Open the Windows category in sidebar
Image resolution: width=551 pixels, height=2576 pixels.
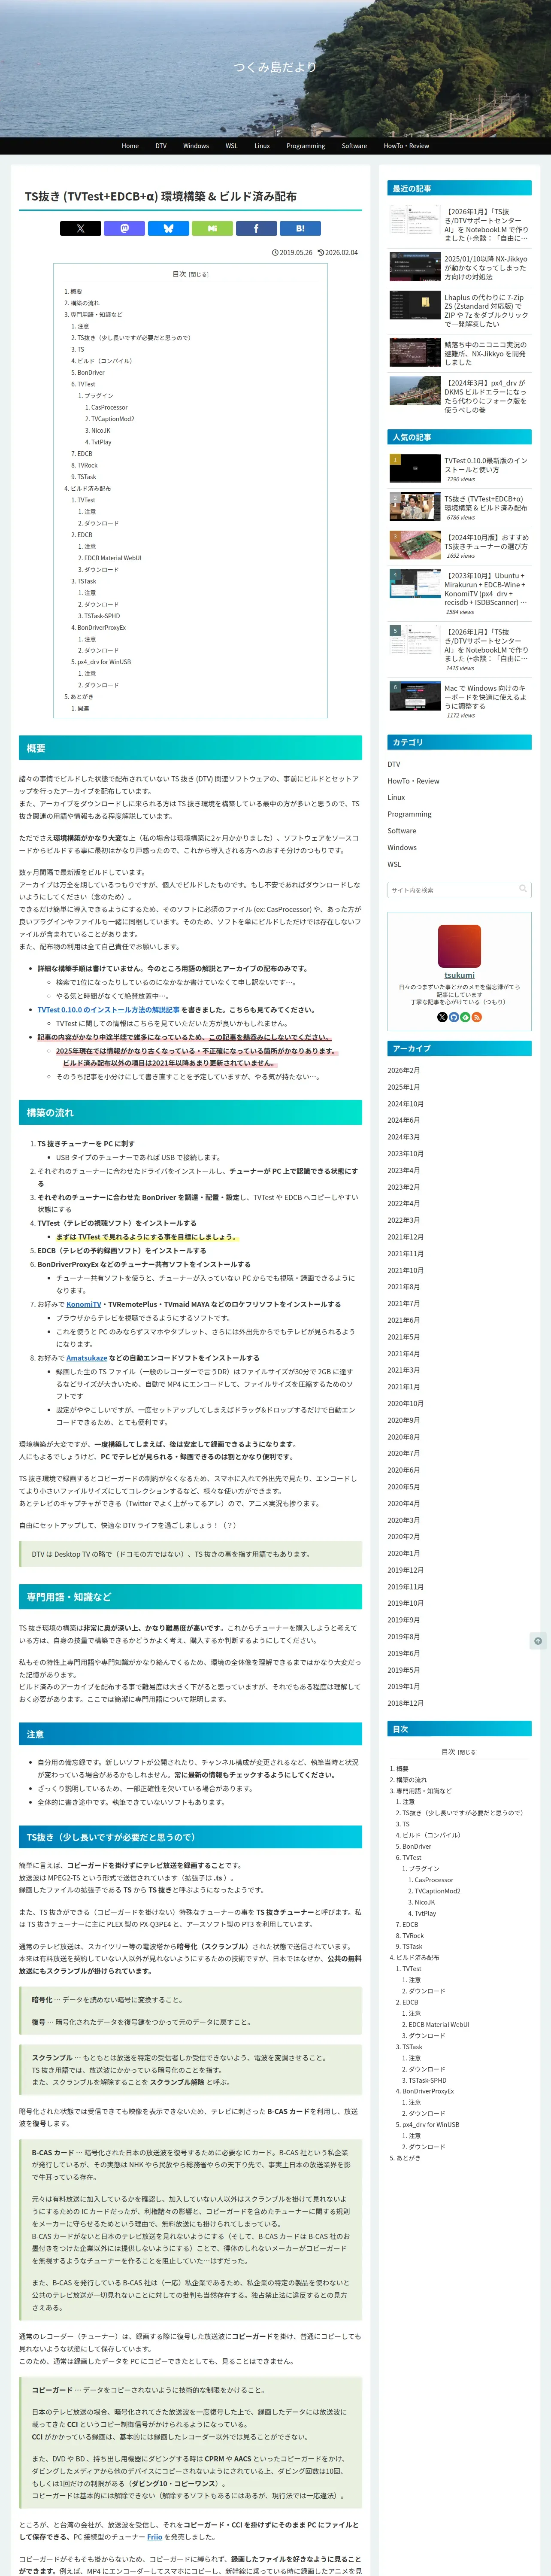[402, 847]
